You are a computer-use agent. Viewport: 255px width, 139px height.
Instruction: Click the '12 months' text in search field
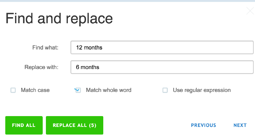point(89,48)
